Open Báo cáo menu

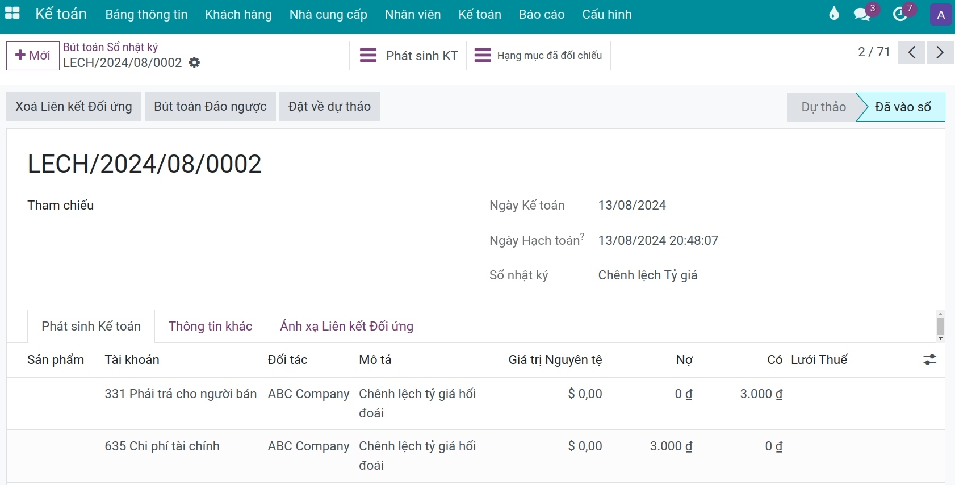tap(542, 14)
